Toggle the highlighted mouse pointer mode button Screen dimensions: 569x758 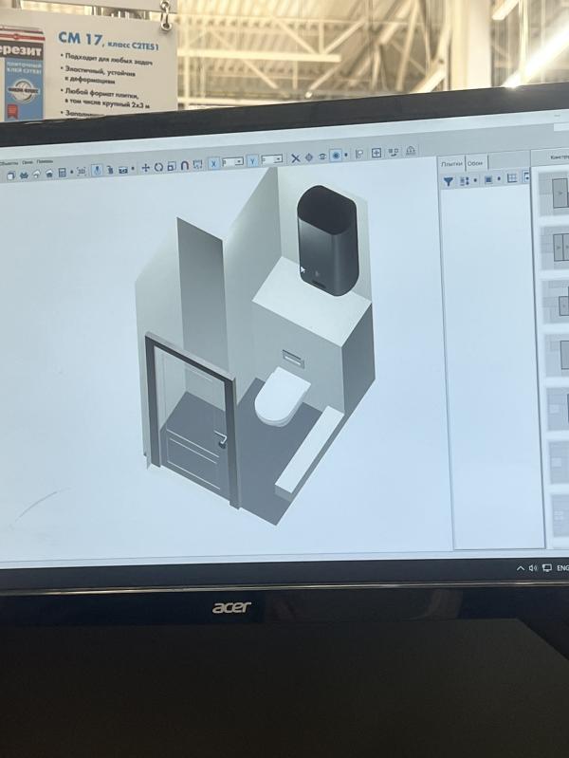click(97, 170)
